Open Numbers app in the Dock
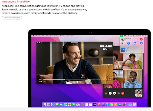 click(x=111, y=104)
